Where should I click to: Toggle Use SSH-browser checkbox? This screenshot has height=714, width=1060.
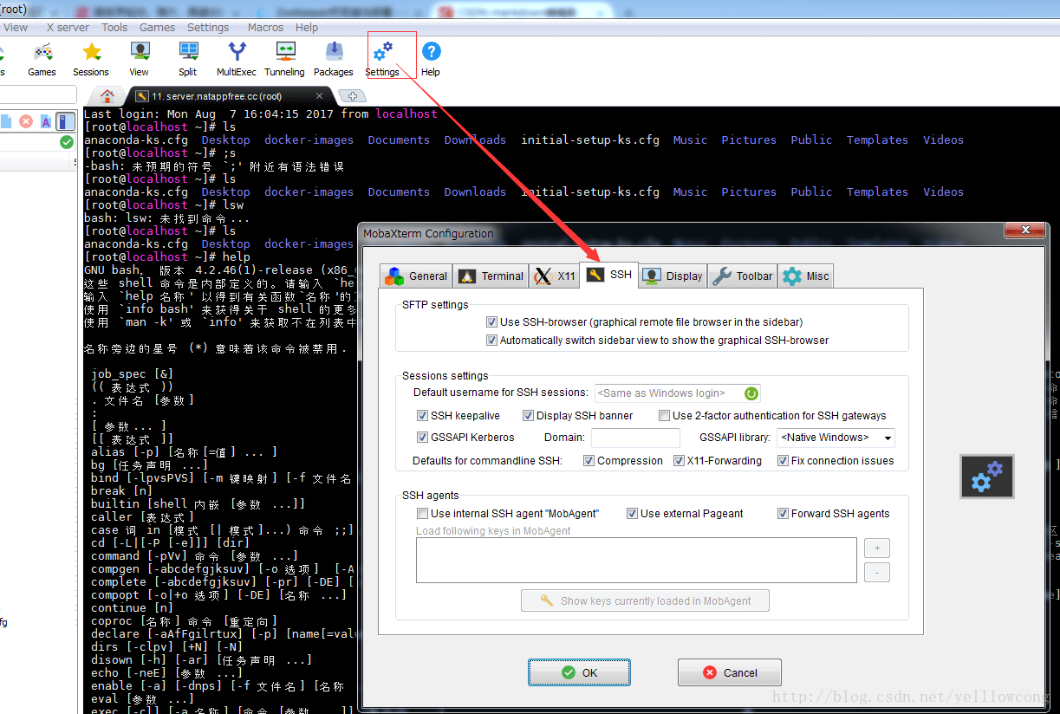[x=492, y=322]
